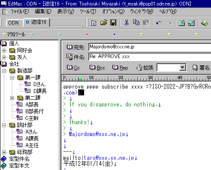
Task: Click the red macro tool triangle
Action: pos(87,34)
